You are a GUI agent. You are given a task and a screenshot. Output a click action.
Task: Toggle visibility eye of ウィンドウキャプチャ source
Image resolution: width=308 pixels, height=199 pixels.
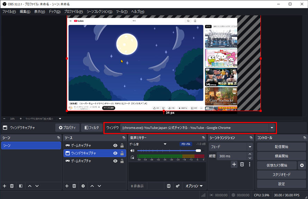coord(115,153)
